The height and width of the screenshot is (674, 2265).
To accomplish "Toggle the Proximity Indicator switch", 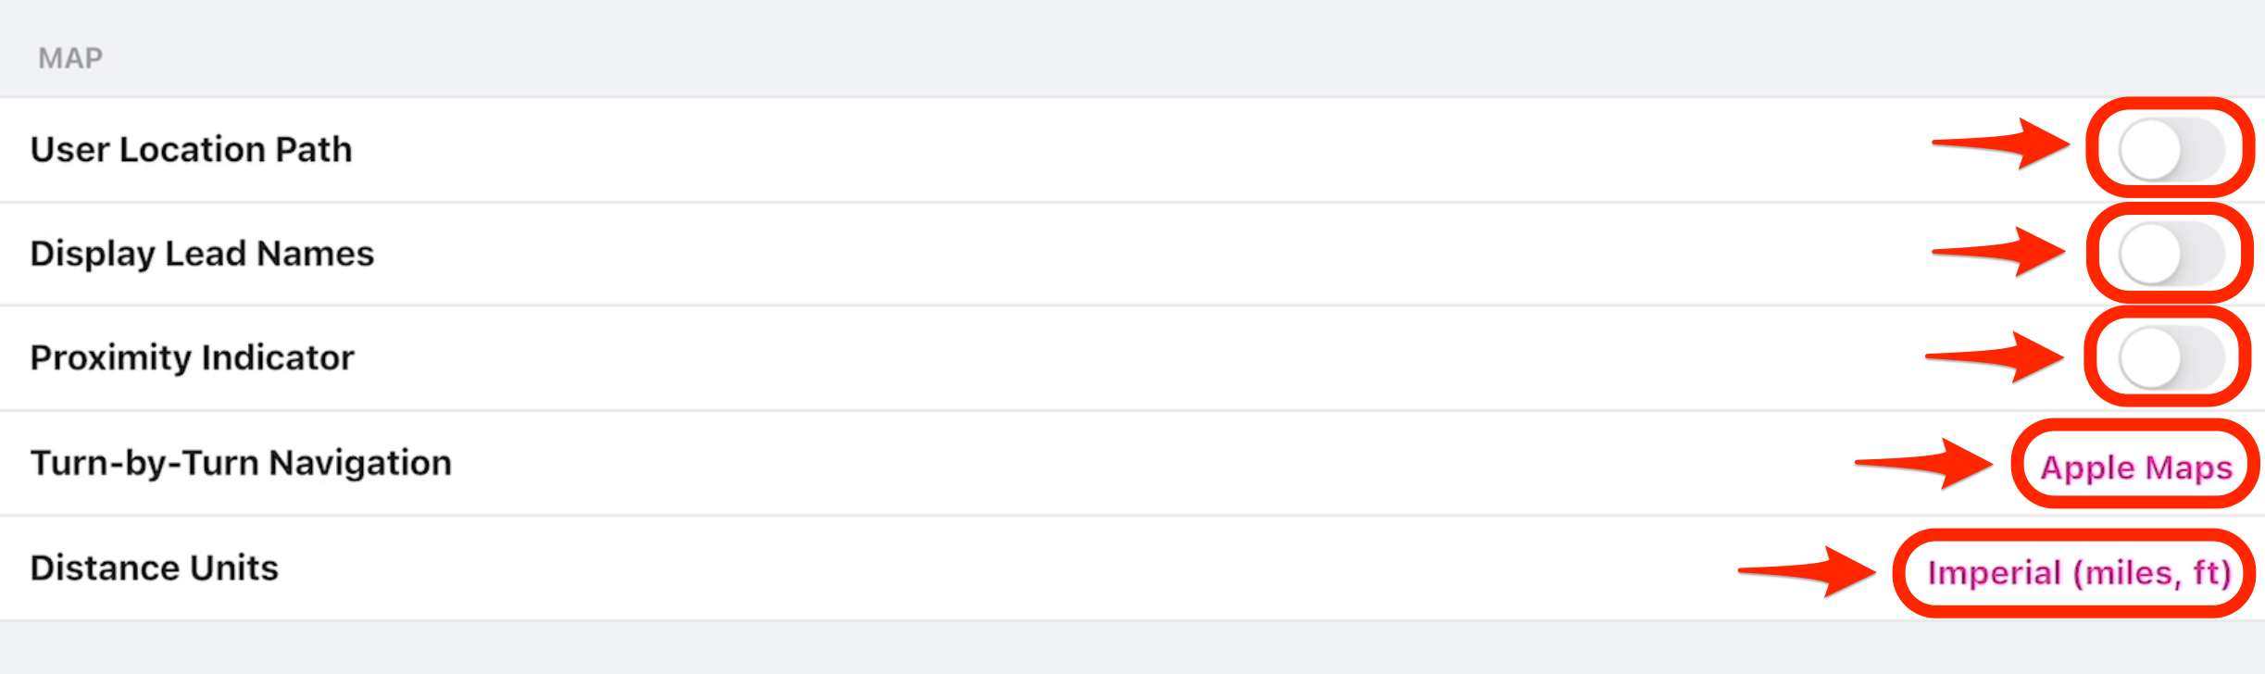I will click(2170, 357).
